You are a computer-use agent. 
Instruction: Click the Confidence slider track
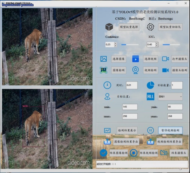click(130, 45)
